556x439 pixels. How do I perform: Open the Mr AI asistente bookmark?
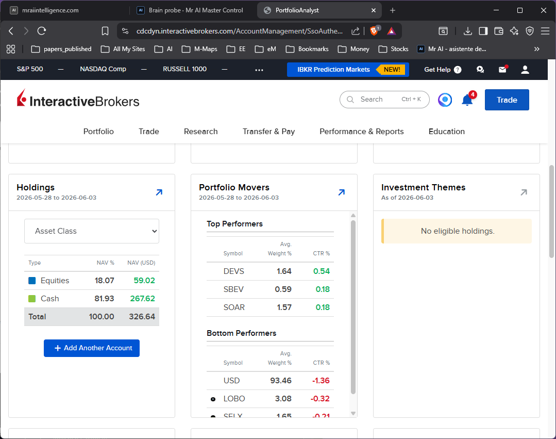pos(452,49)
